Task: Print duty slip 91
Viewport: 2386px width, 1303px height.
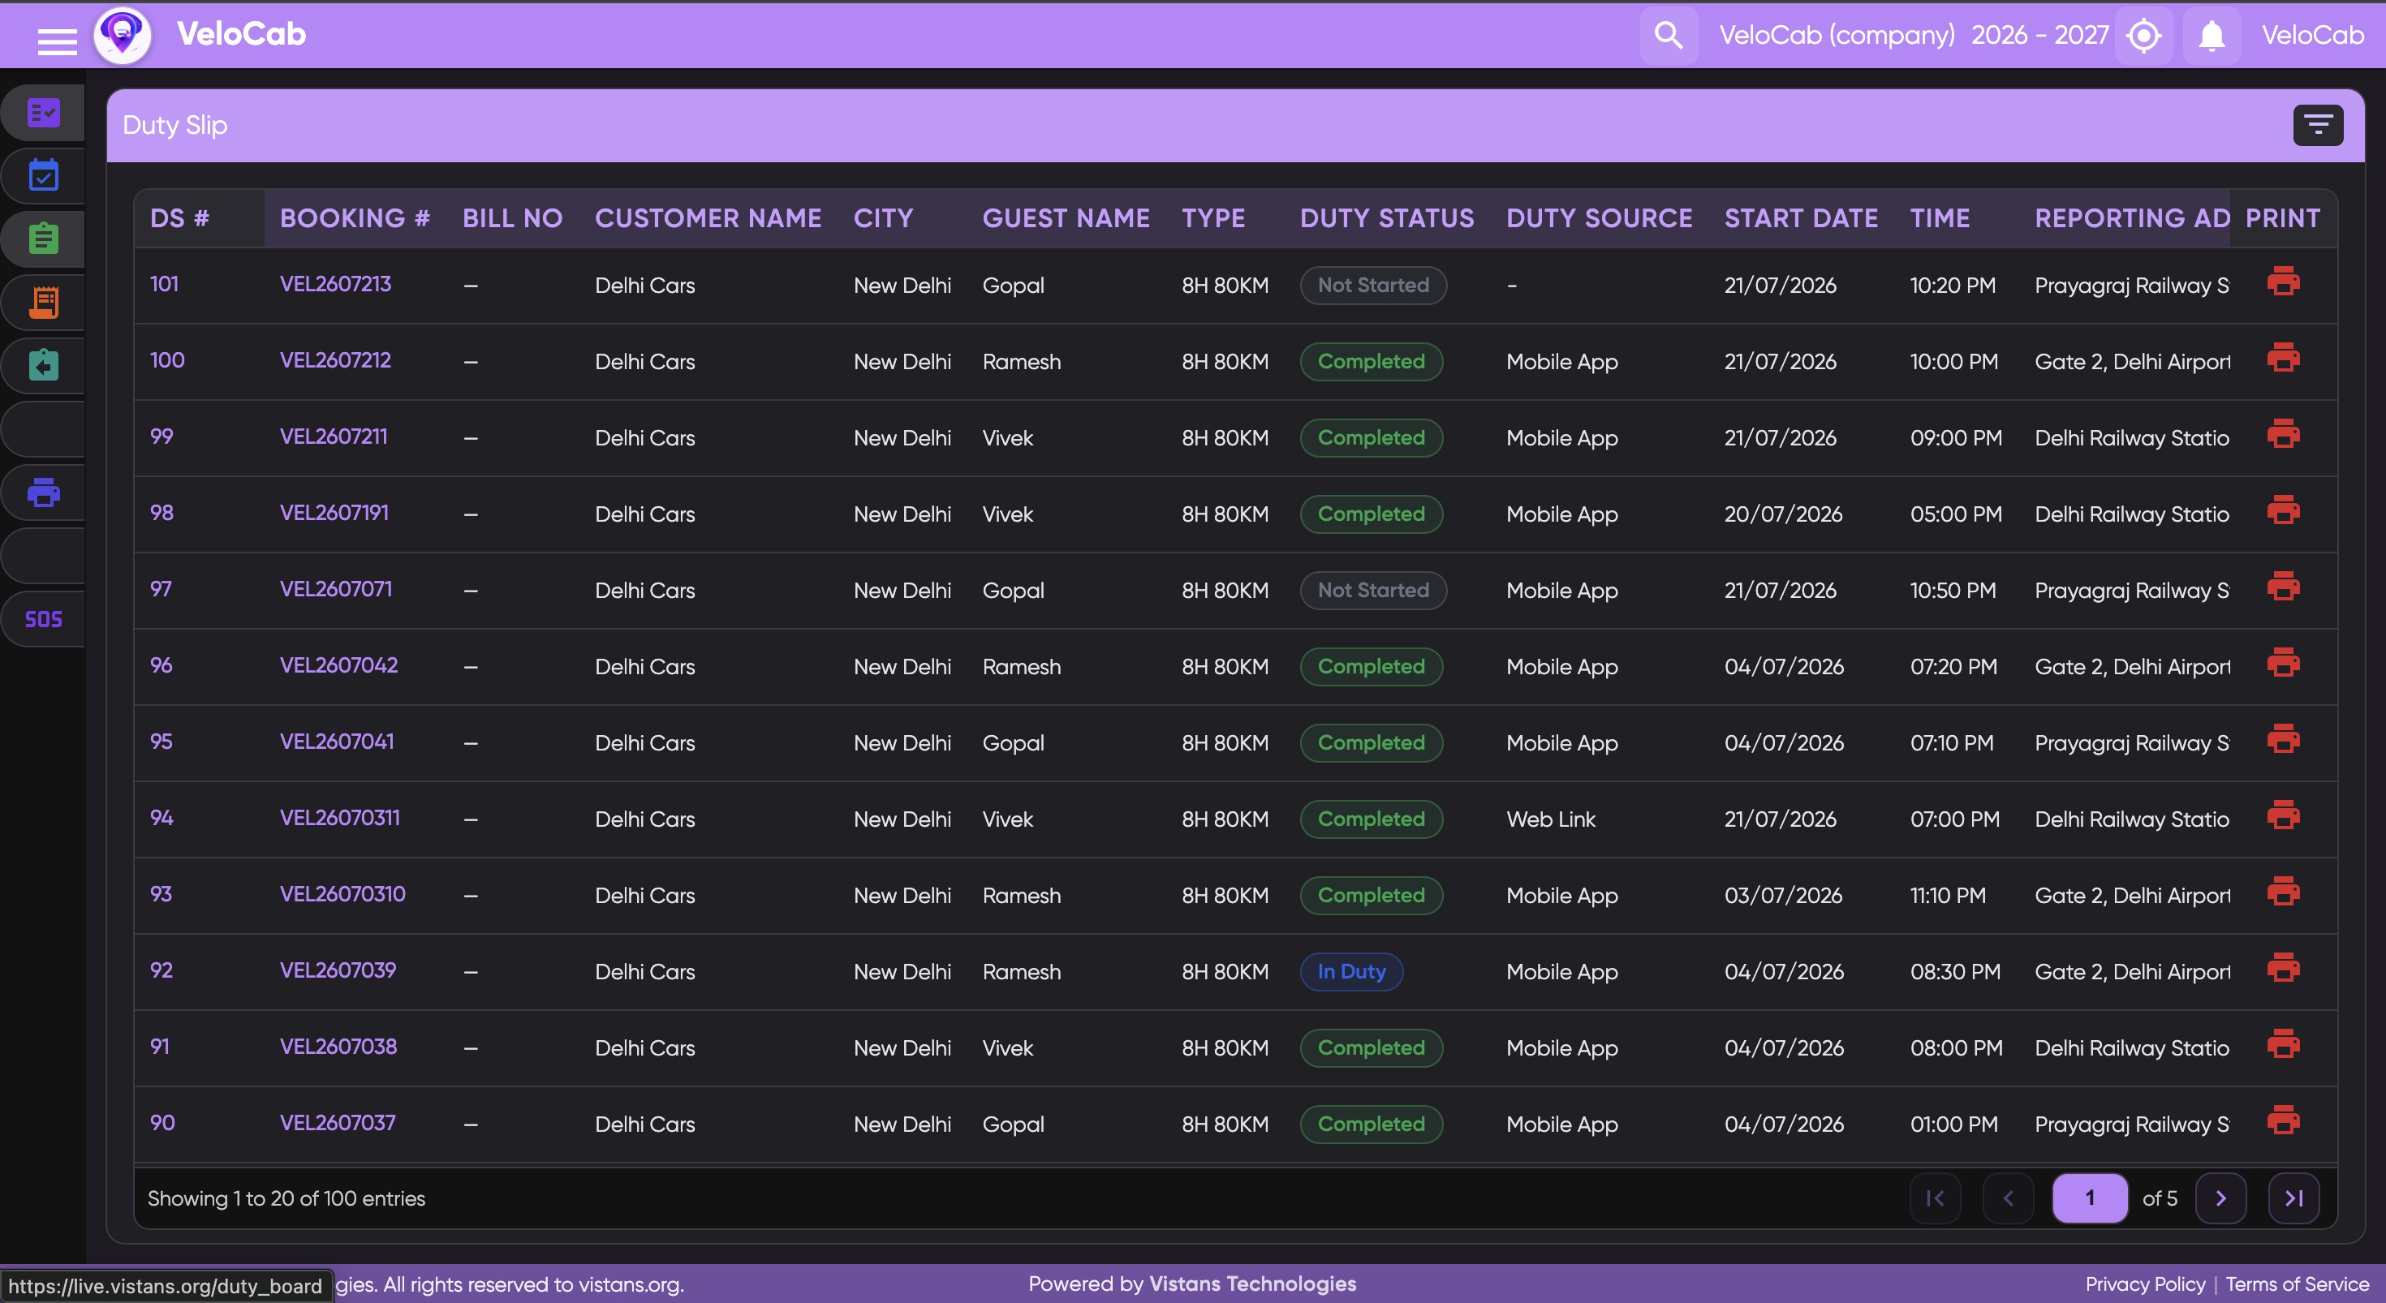Action: 2282,1043
